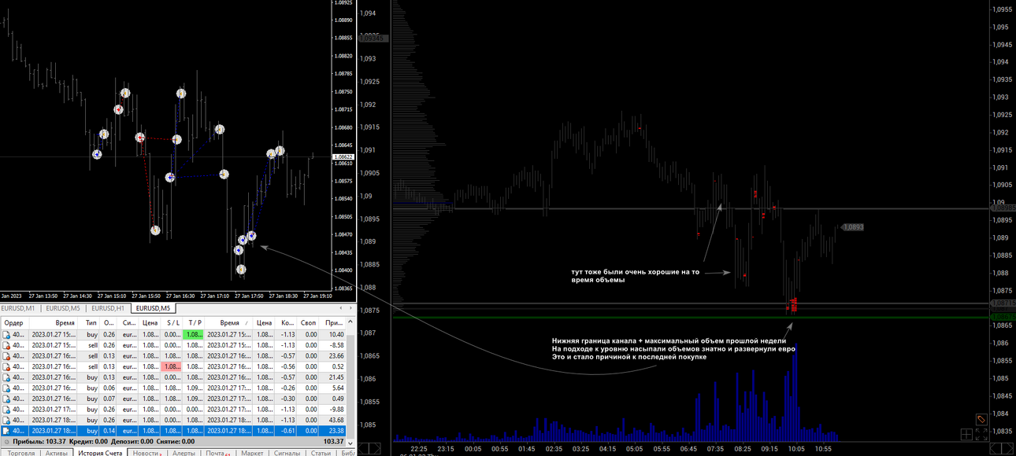
Task: Click order icon in row with profit 5.64
Action: [6, 388]
